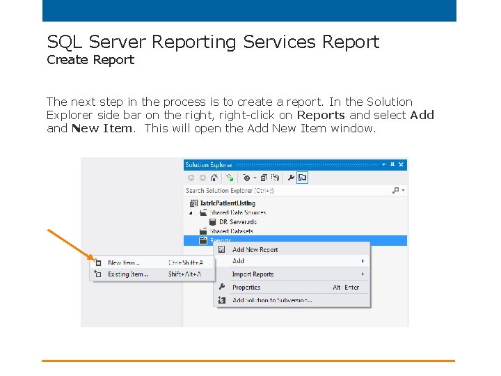
Task: Click the Home icon in Solution Explorer toolbar
Action: pyautogui.click(x=214, y=178)
